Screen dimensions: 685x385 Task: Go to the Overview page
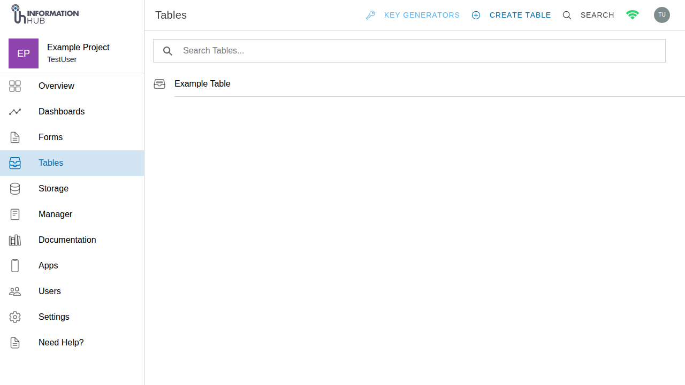pyautogui.click(x=56, y=86)
